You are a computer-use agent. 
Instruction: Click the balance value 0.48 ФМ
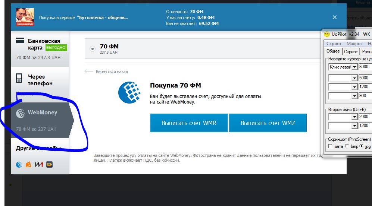(x=206, y=18)
